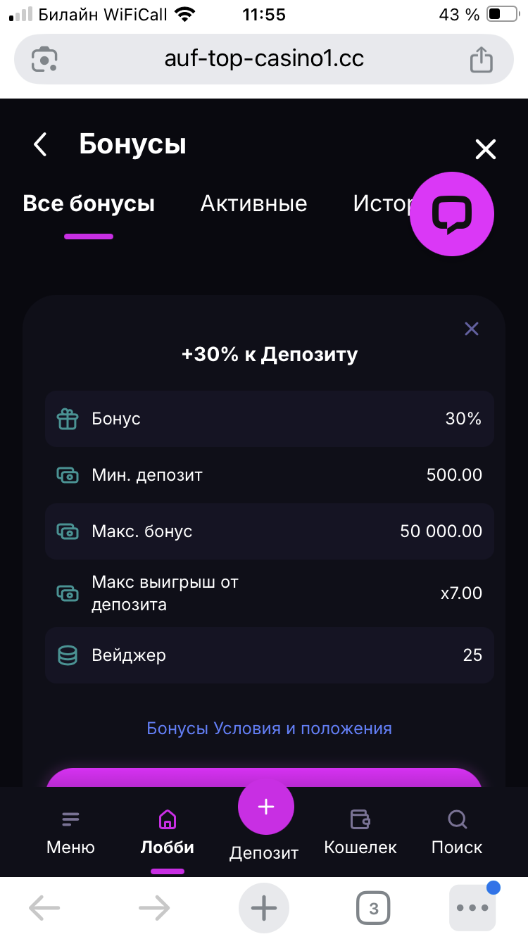Open the Поиск search icon
The height and width of the screenshot is (939, 528).
[457, 819]
